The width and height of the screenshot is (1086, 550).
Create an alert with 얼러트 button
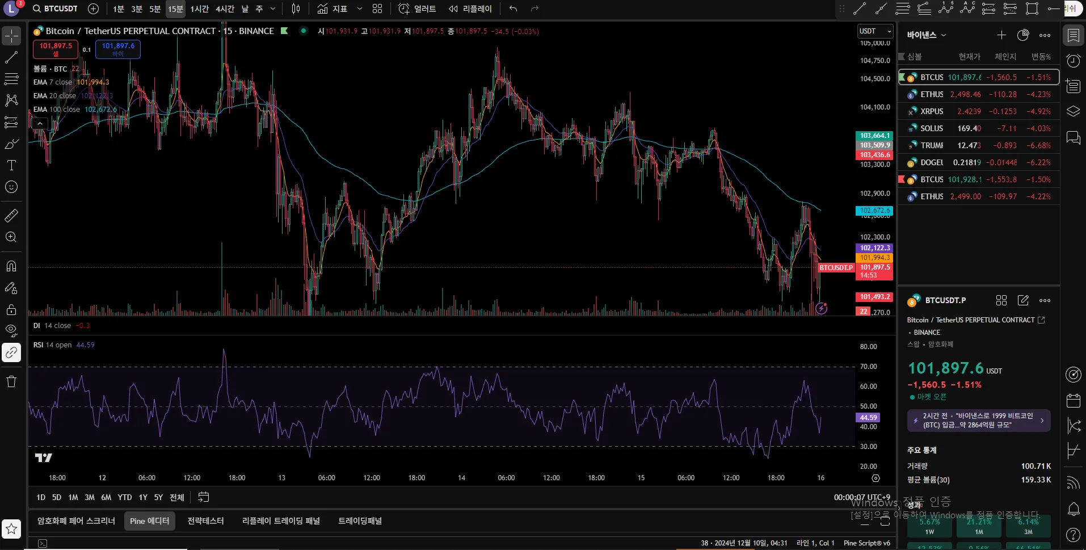[x=417, y=9]
